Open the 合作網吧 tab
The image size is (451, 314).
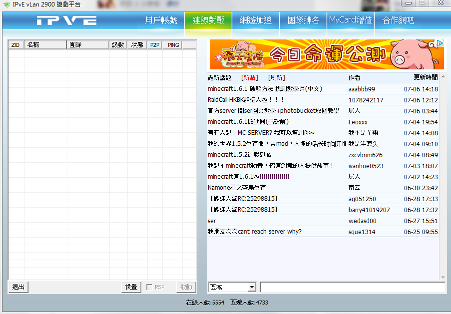398,20
